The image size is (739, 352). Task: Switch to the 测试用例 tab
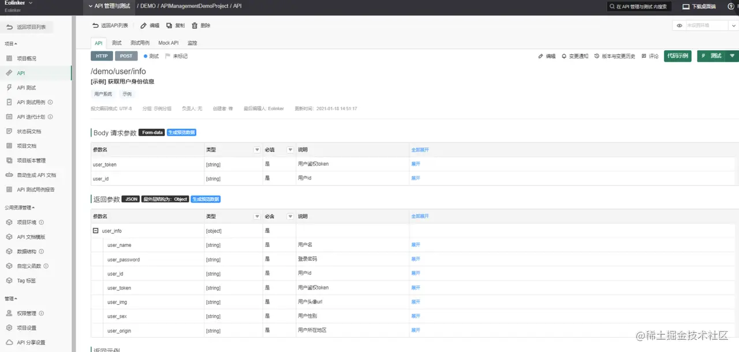(x=140, y=43)
